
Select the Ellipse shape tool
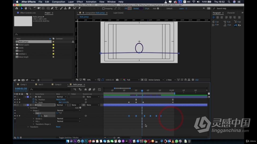[48, 8]
